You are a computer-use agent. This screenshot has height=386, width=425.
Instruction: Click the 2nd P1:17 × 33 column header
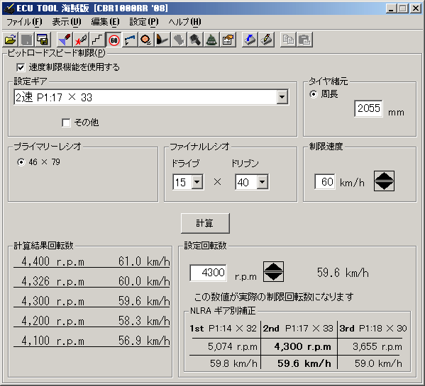(x=298, y=329)
